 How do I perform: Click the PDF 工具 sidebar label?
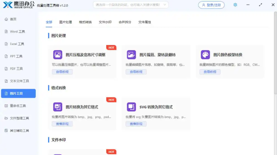pyautogui.click(x=16, y=69)
